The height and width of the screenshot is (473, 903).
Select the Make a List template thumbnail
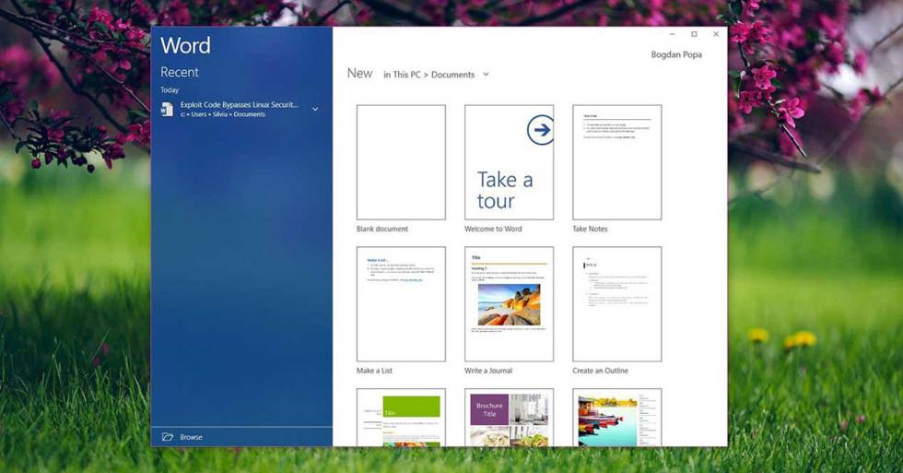pos(401,303)
